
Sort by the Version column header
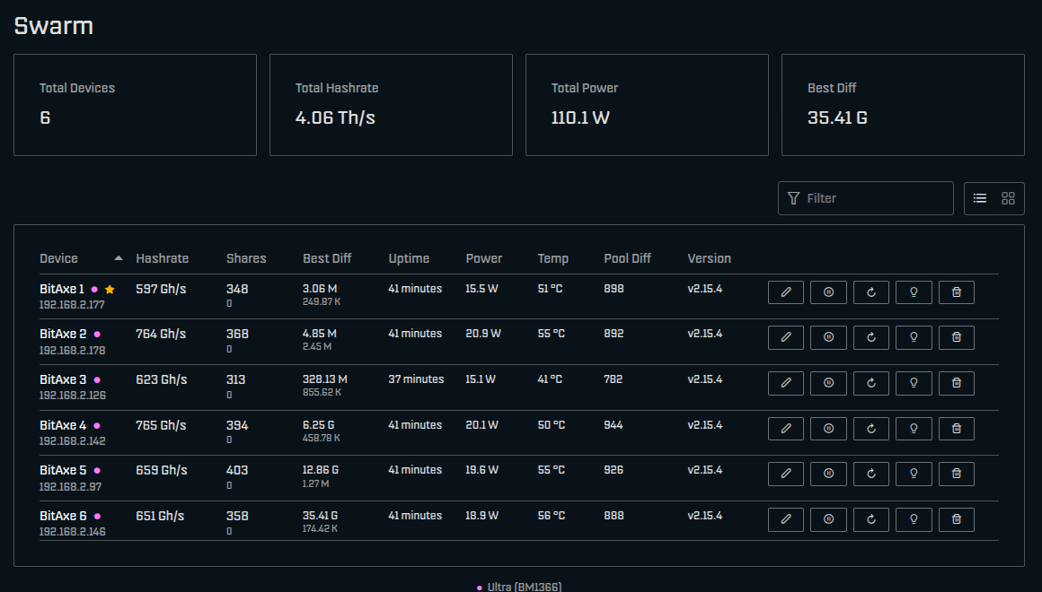point(709,259)
